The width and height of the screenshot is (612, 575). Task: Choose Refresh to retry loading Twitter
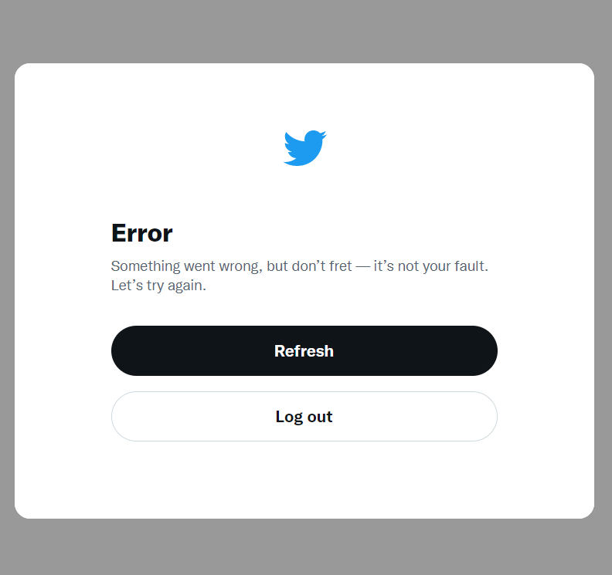coord(304,351)
